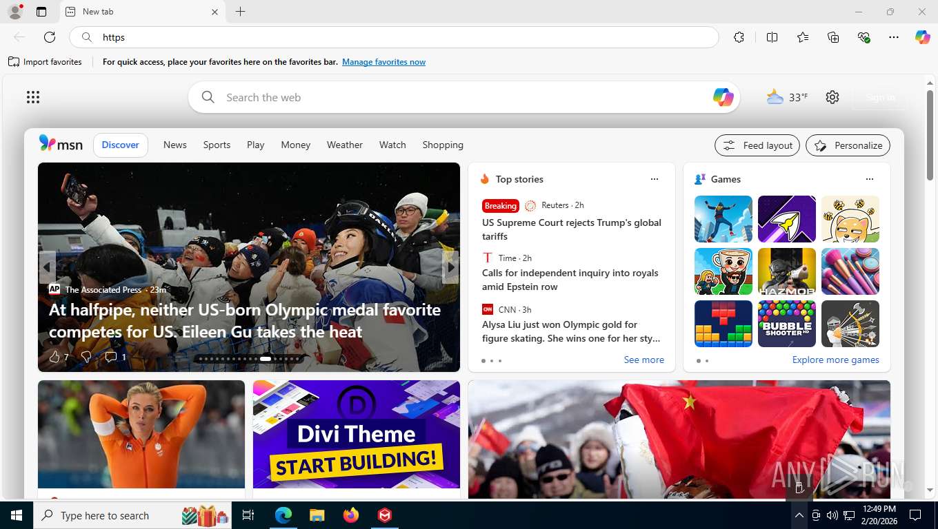Viewport: 938px width, 529px height.
Task: Open Windows Start menu
Action: pyautogui.click(x=17, y=515)
